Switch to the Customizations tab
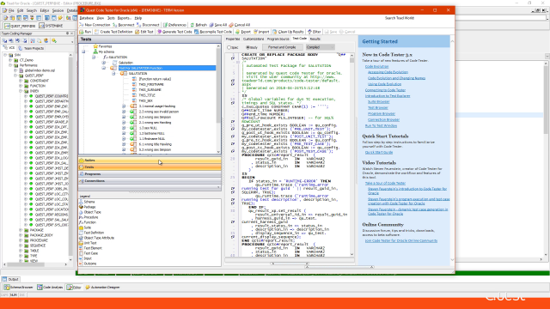 click(254, 39)
